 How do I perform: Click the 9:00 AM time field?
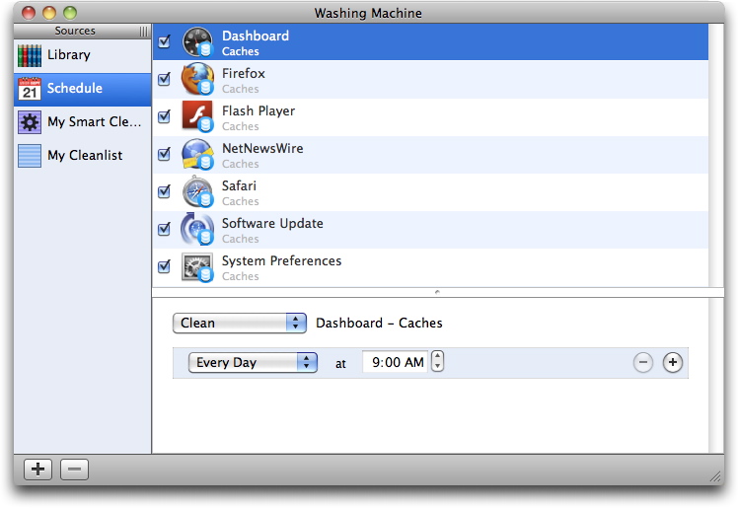(x=396, y=362)
